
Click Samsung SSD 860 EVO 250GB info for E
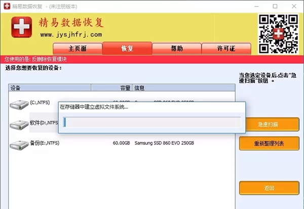pyautogui.click(x=164, y=143)
